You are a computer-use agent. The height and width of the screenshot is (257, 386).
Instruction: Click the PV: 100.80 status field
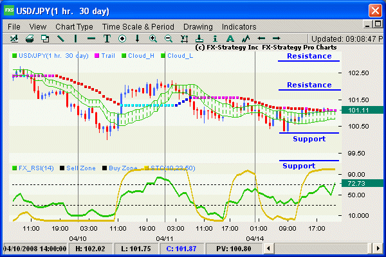click(234, 249)
